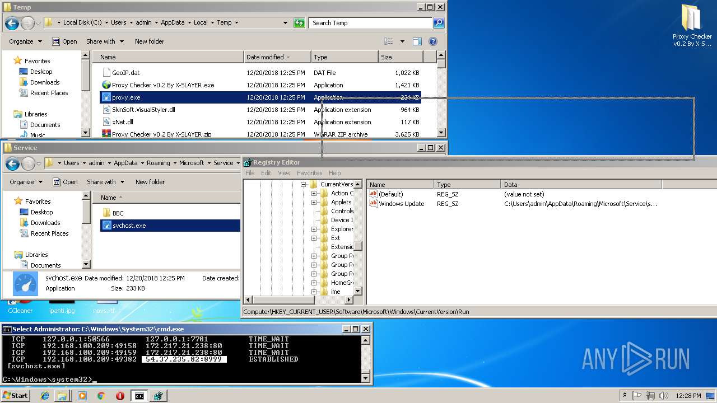Open view options arrow in Temp toolbar
This screenshot has height=403, width=717.
[402, 41]
